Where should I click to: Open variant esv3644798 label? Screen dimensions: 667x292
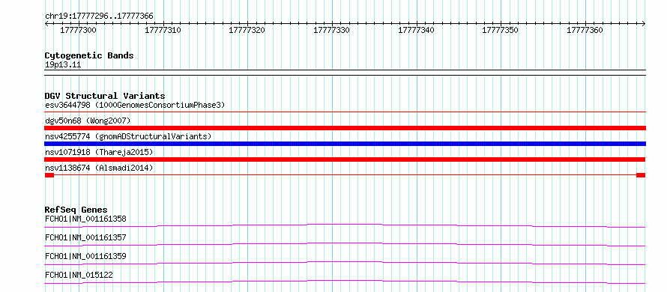click(x=135, y=105)
